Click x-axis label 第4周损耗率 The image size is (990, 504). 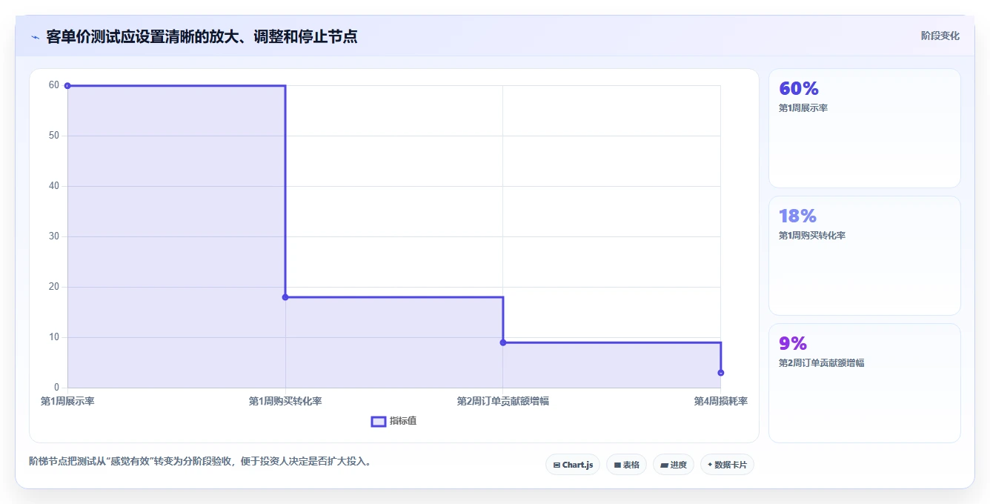point(720,401)
